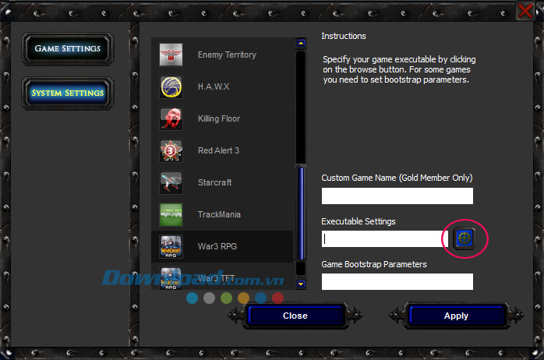The height and width of the screenshot is (360, 544).
Task: Click the Apply button
Action: pyautogui.click(x=456, y=316)
